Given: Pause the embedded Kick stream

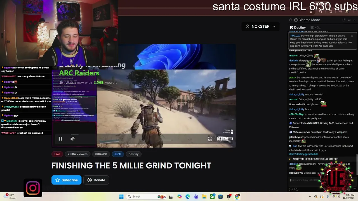Looking at the screenshot, I should pyautogui.click(x=60, y=139).
